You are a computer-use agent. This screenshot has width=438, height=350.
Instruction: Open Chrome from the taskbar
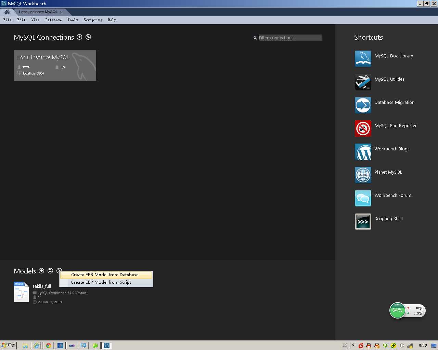click(x=49, y=346)
